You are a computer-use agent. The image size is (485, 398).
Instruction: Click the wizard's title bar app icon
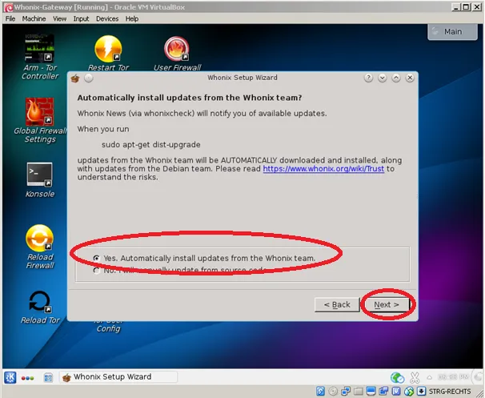75,78
